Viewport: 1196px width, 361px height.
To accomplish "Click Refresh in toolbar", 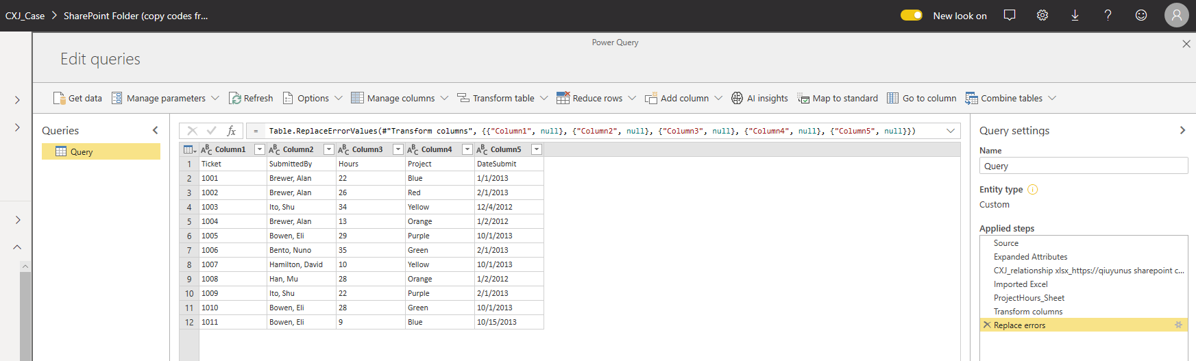I will [x=251, y=98].
